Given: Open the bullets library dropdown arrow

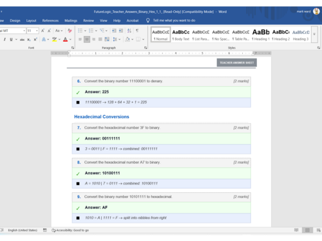Looking at the screenshot, I should click(85, 31).
